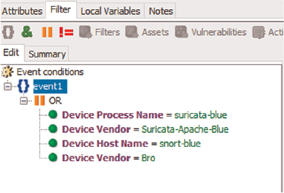The image size is (284, 193).
Task: Switch to the Summary sub-tab
Action: (47, 54)
